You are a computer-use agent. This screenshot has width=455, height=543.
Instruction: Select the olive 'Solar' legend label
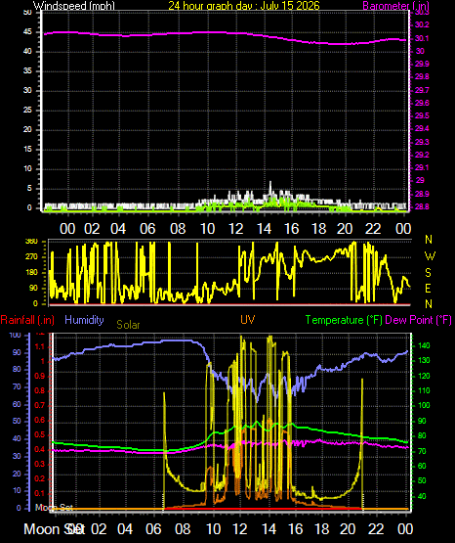tap(128, 325)
